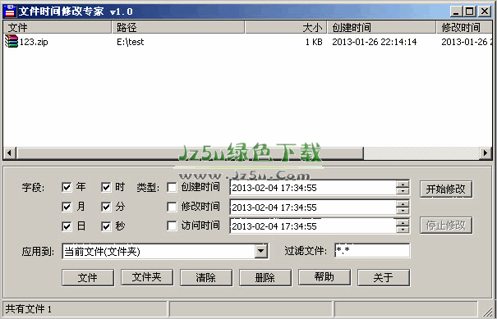Click the 文件夹 button to add folder

click(147, 277)
